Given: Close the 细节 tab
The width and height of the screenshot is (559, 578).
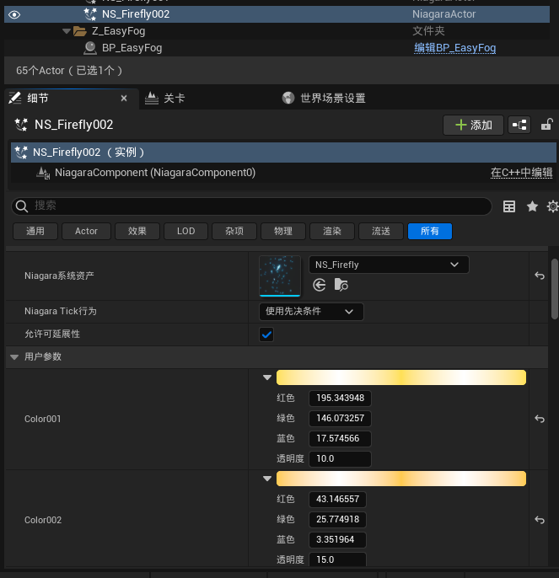Looking at the screenshot, I should click(x=124, y=99).
